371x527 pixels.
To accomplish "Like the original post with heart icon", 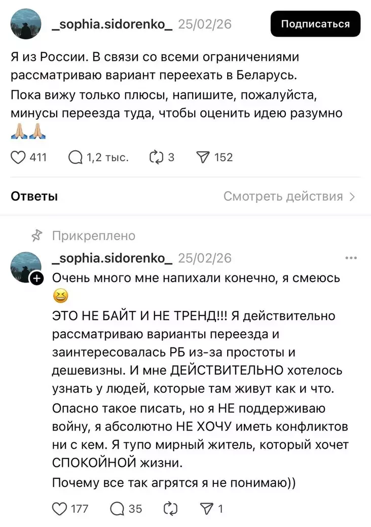I will (18, 157).
